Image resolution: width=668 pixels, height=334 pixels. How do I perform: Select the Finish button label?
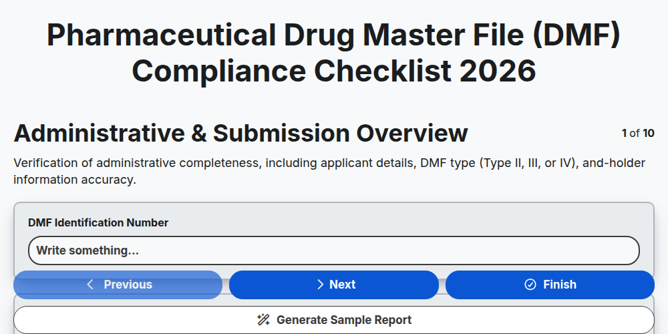(x=559, y=285)
